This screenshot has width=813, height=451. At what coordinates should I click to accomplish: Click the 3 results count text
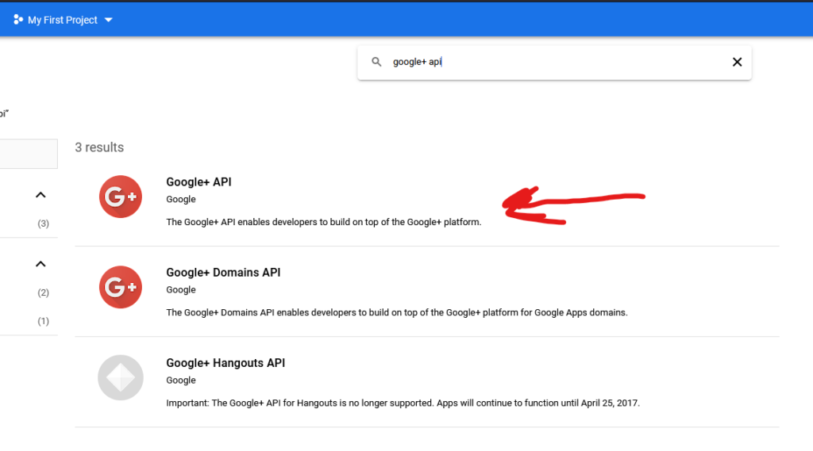tap(99, 147)
